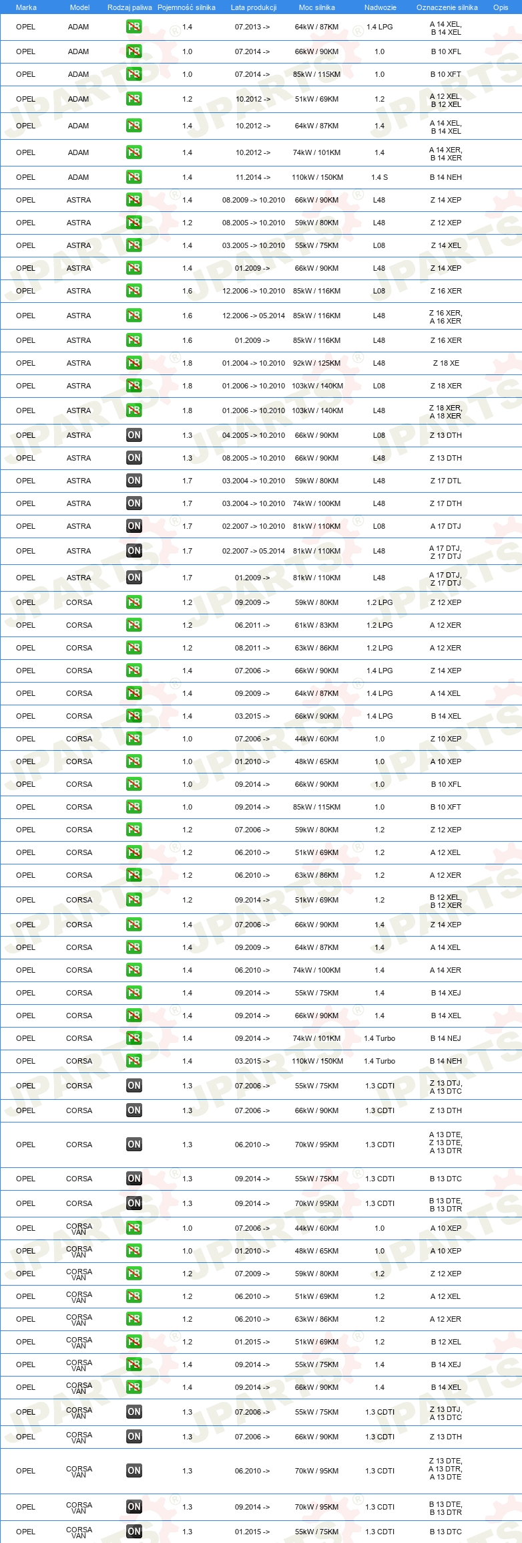Click the power cell '92kW / 125KM'
The height and width of the screenshot is (1543, 522).
[316, 363]
